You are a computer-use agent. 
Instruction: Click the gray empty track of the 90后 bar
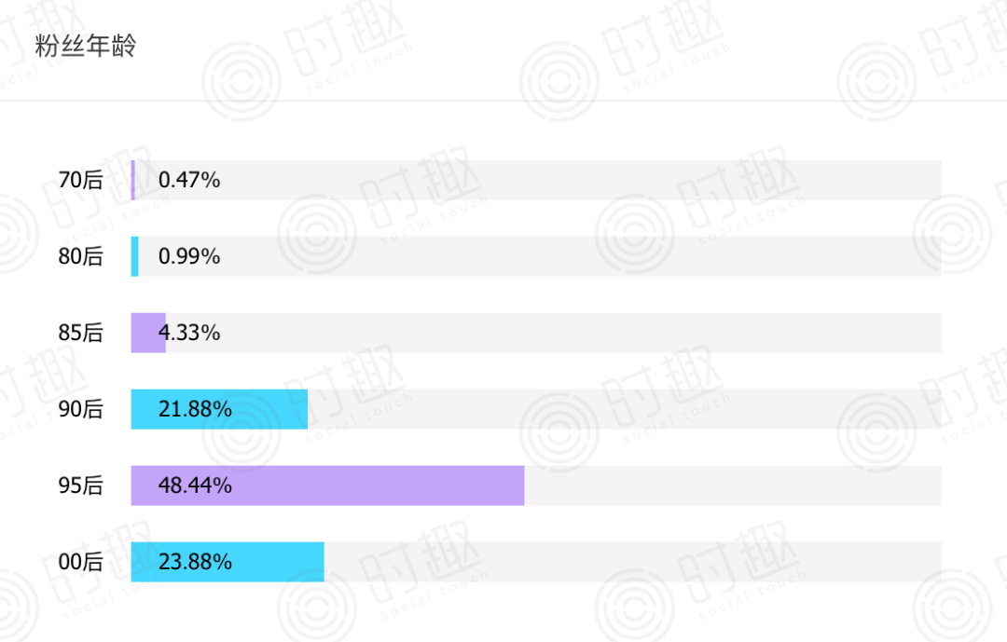pos(625,409)
